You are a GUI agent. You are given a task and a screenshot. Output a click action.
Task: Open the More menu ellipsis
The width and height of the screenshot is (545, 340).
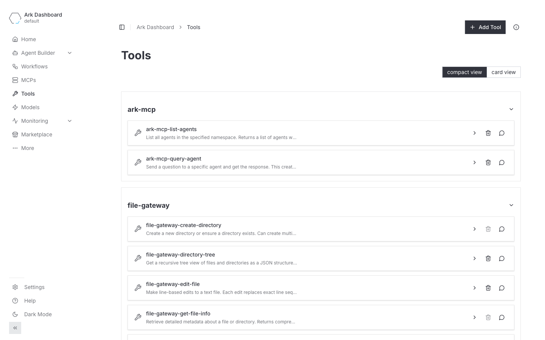click(x=15, y=148)
